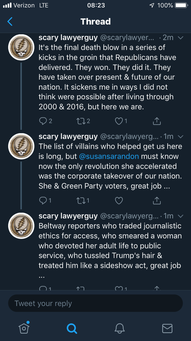The image size is (191, 341).
Task: Go back using the back arrow
Action: [x=10, y=21]
